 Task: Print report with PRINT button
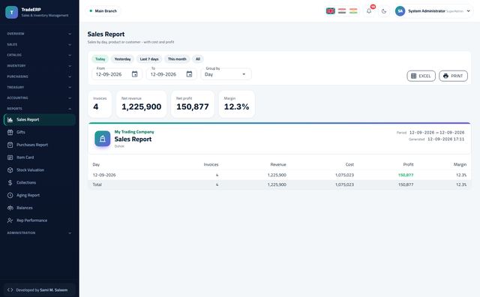453,76
